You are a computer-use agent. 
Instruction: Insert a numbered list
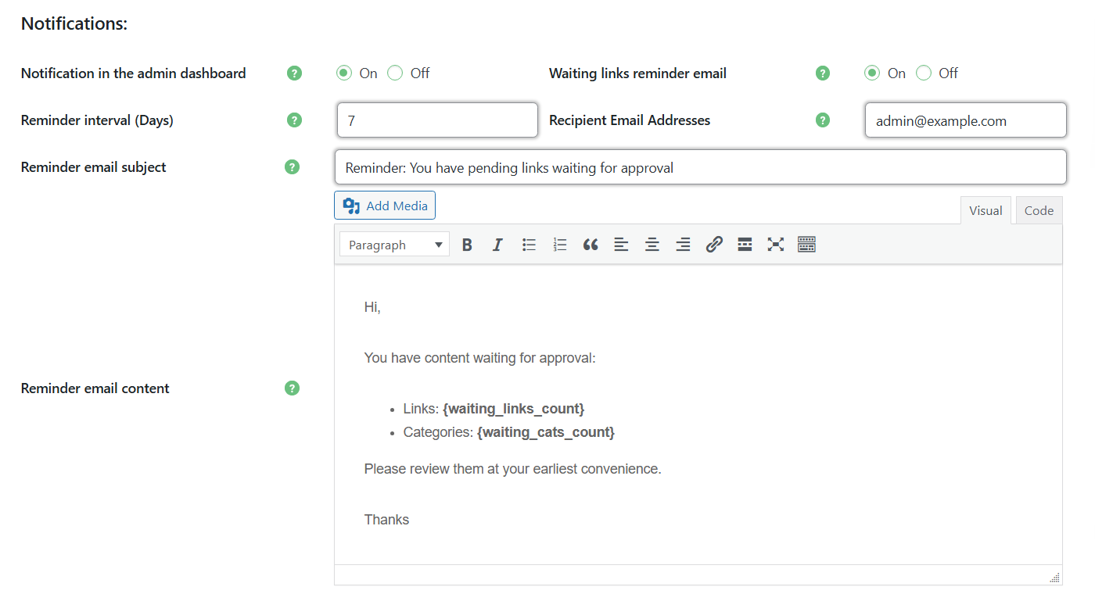(x=559, y=244)
